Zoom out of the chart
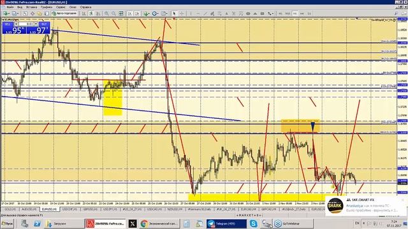Image resolution: width=408 pixels, height=229 pixels. [x=113, y=13]
